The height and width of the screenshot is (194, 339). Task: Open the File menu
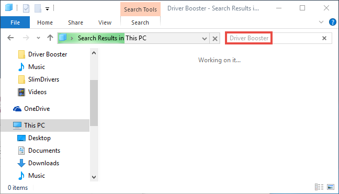pos(15,22)
